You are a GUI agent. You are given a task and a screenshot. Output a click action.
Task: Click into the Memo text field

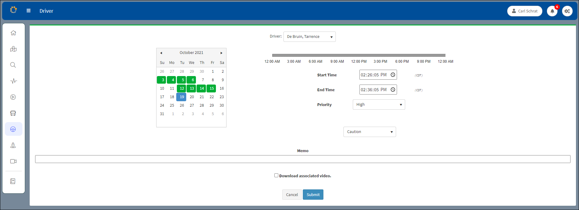(x=303, y=159)
